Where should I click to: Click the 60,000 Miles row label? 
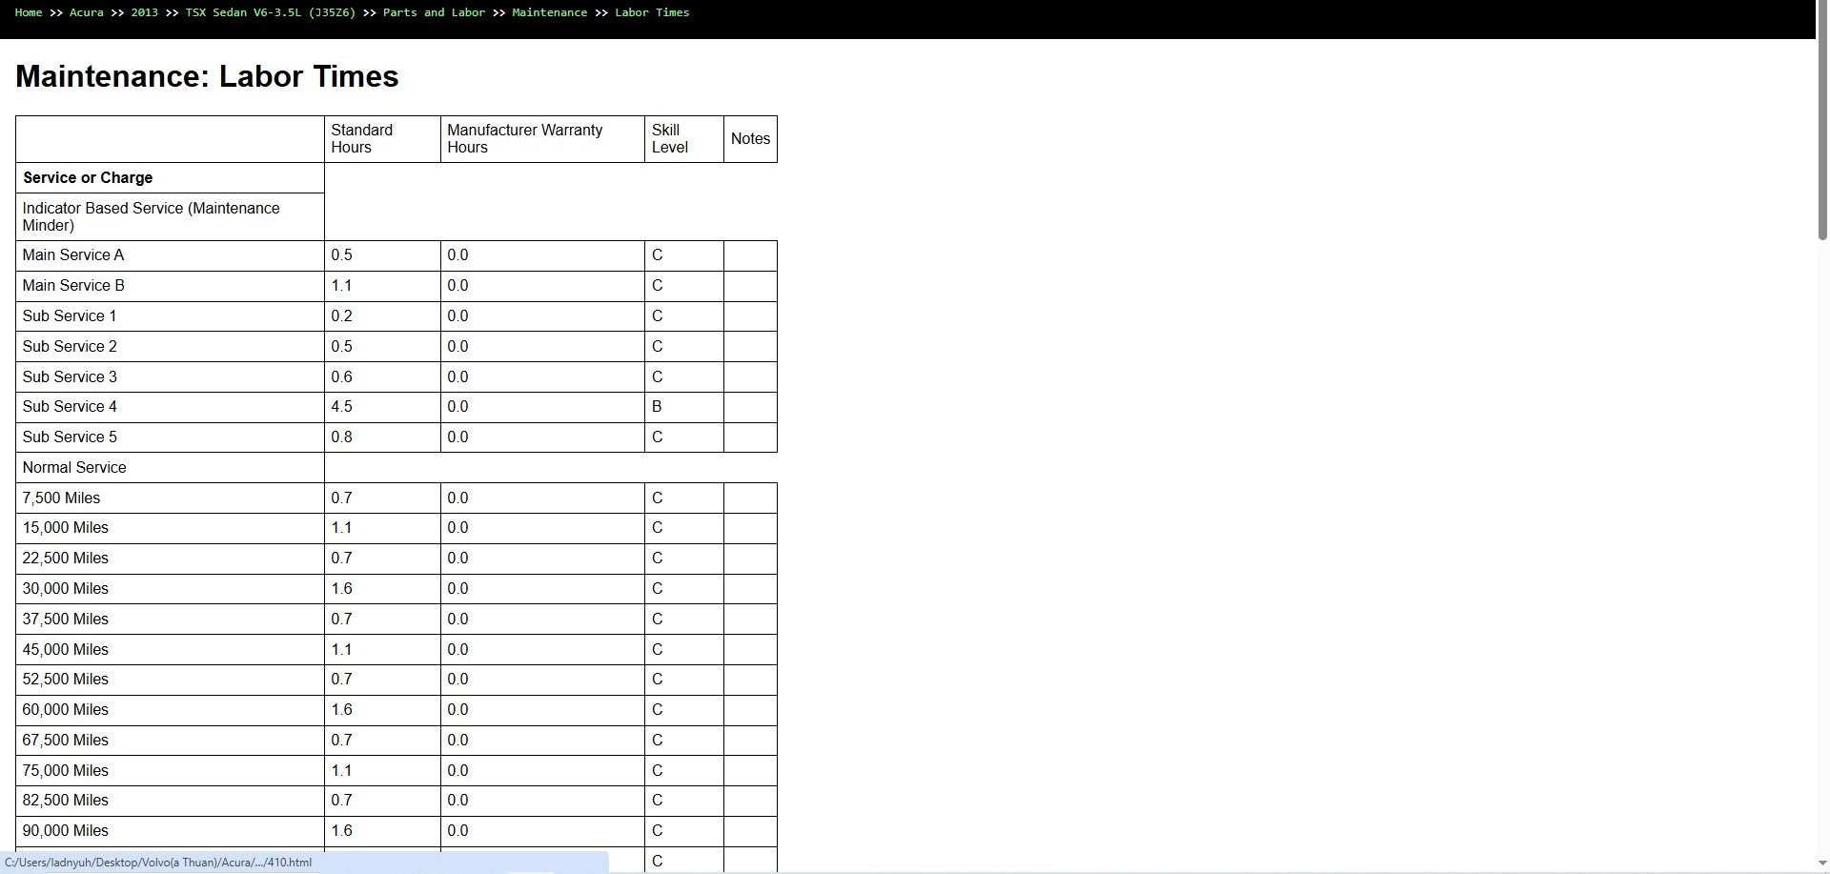pos(66,710)
